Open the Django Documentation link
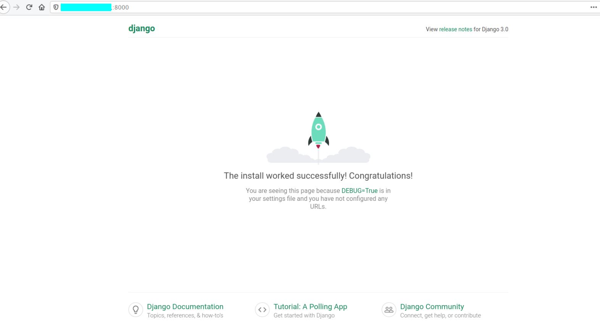The width and height of the screenshot is (600, 330). (185, 307)
